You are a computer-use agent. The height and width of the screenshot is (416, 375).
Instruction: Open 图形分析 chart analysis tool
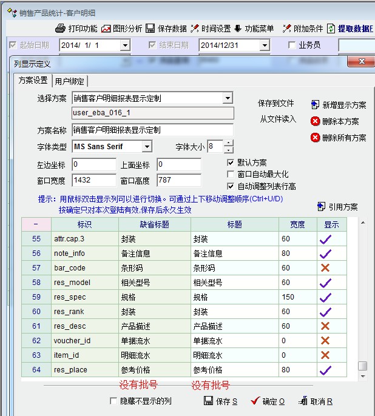(x=107, y=29)
